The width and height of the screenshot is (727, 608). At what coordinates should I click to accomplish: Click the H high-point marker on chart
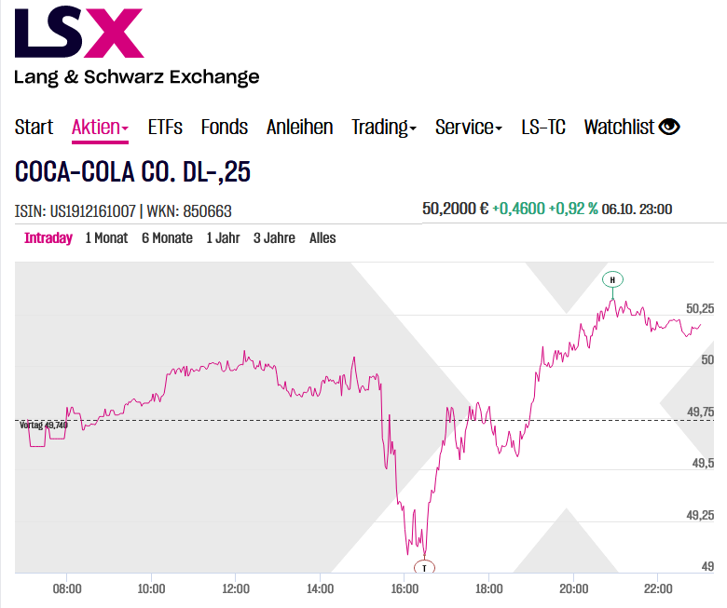tap(612, 279)
